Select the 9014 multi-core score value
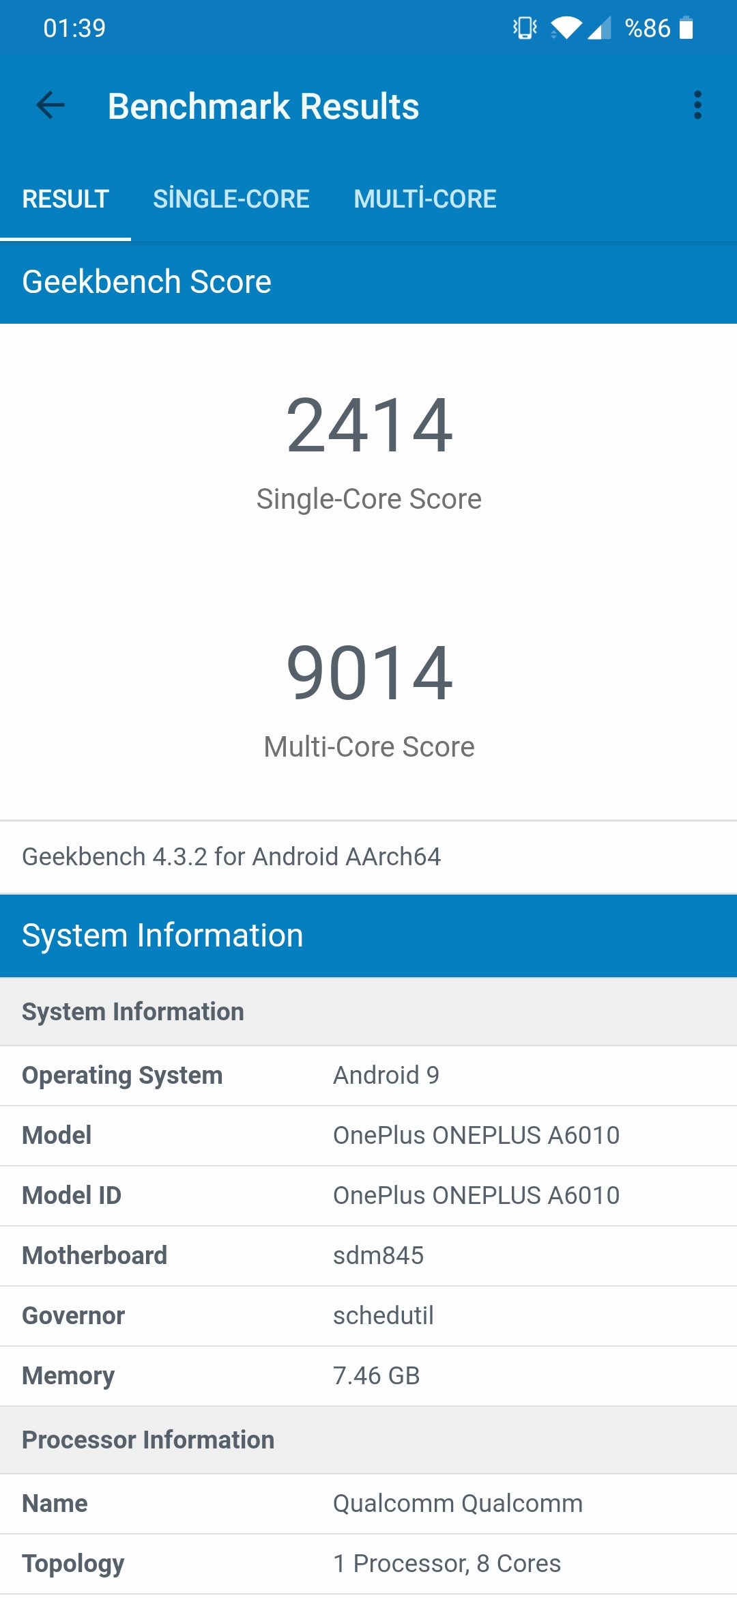737x1598 pixels. pyautogui.click(x=369, y=674)
